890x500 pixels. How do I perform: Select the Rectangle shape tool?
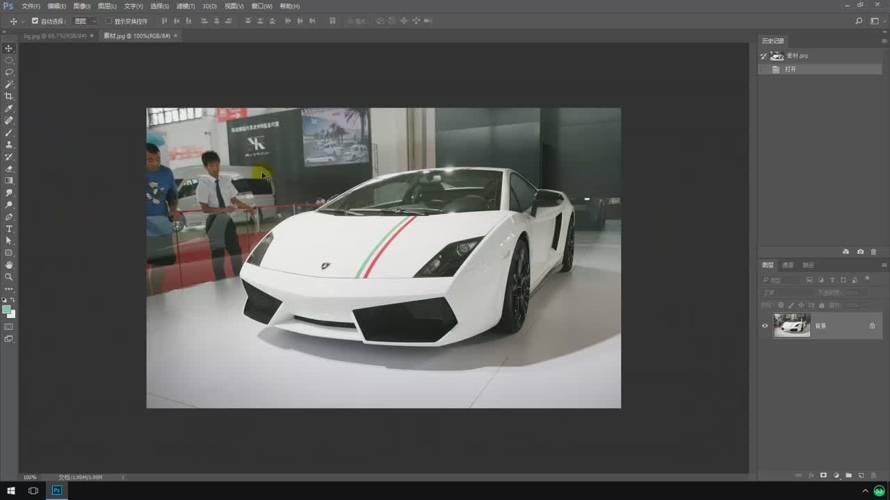pos(9,253)
